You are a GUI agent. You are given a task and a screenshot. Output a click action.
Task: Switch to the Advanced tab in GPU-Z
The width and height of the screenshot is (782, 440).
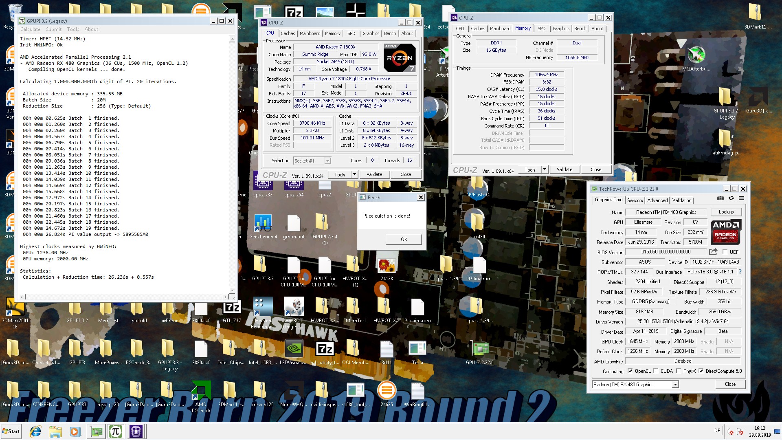[657, 200]
